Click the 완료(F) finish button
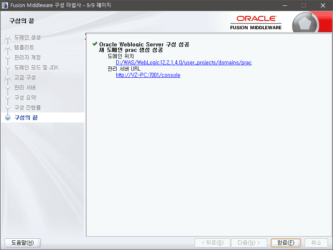Image resolution: width=333 pixels, height=250 pixels. pos(286,242)
